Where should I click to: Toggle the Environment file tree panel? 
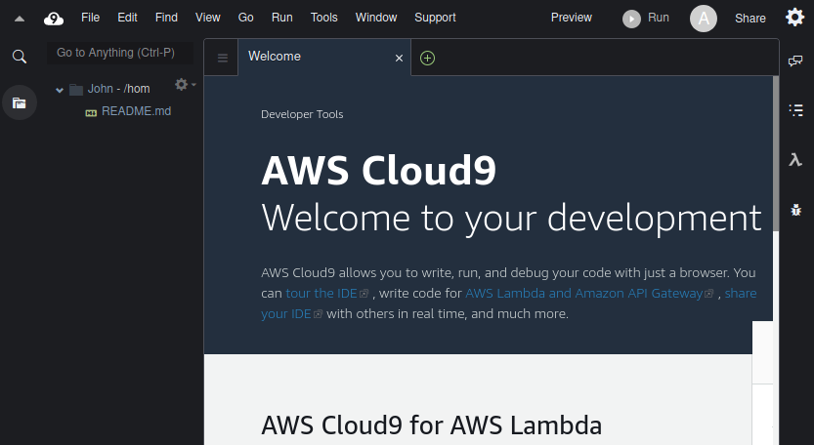click(19, 102)
